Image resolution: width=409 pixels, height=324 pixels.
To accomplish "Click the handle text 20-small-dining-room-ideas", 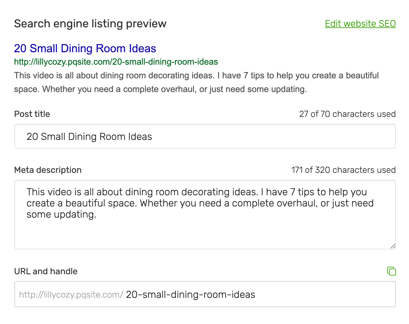I will pyautogui.click(x=190, y=294).
